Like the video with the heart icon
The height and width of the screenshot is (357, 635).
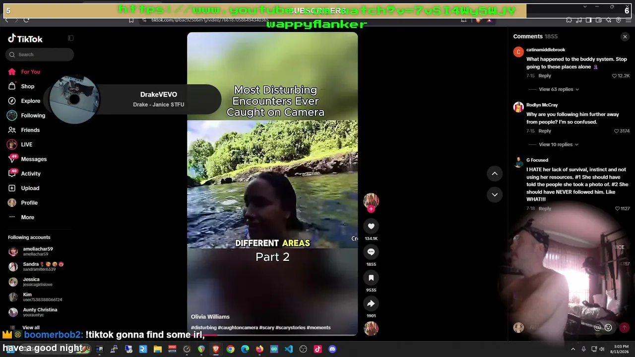coord(371,226)
